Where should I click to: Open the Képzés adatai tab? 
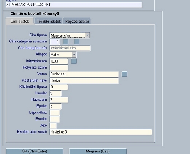coord(77,21)
